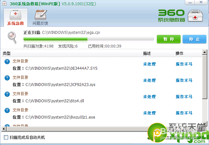Open the 问题反馈 tab

40,18
